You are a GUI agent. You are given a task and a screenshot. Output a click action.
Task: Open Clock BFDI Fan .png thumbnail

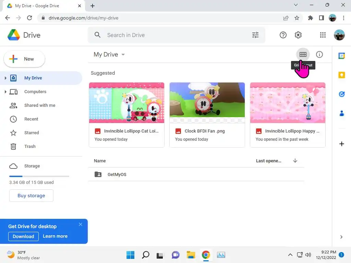[207, 103]
